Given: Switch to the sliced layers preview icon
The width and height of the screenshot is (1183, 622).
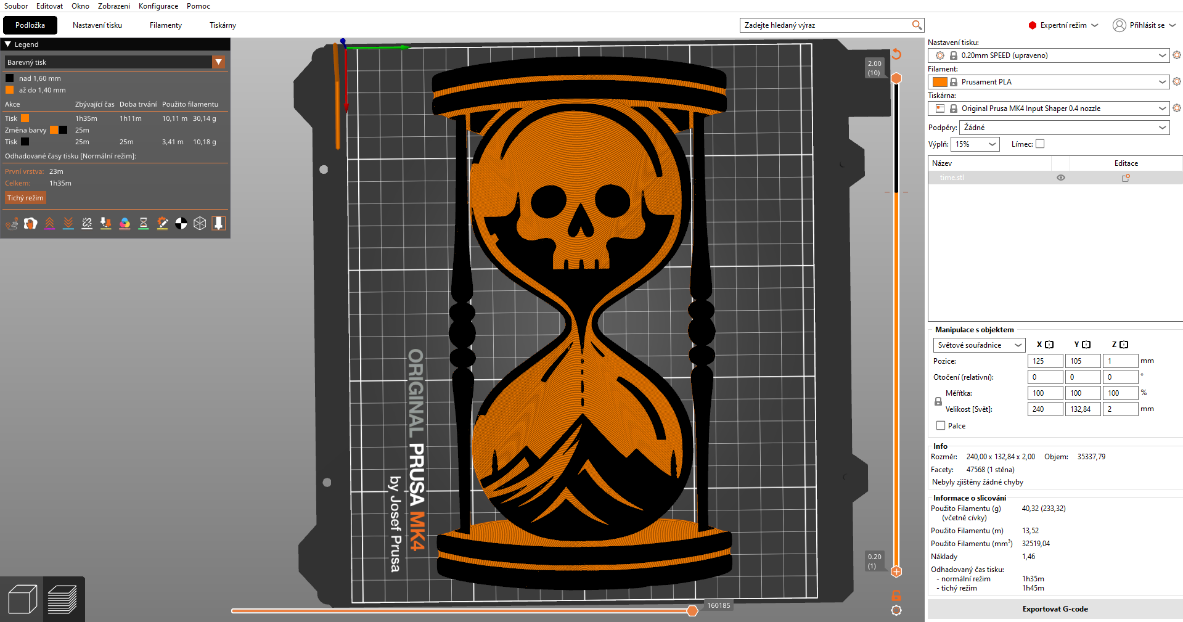Looking at the screenshot, I should (62, 599).
